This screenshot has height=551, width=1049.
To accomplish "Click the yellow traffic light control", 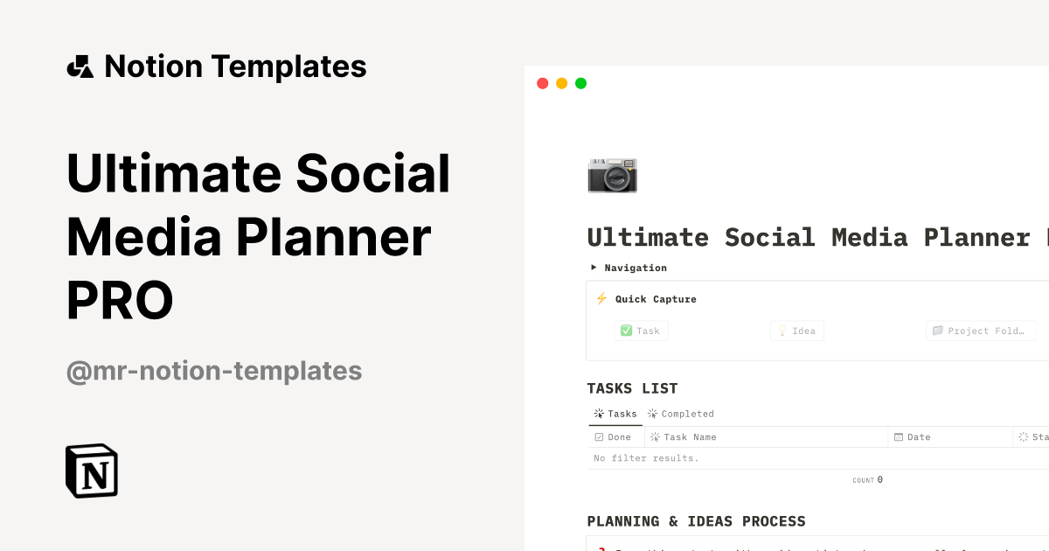I will [562, 83].
